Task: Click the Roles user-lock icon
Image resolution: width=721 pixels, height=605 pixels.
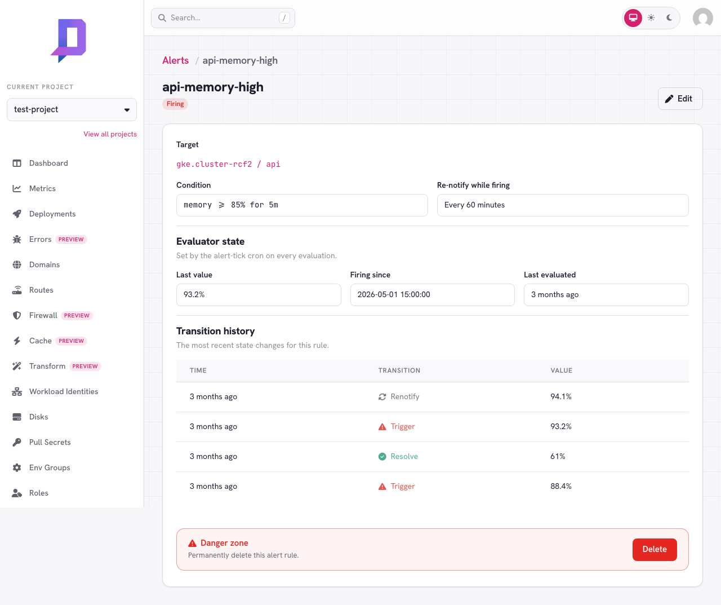Action: point(17,493)
